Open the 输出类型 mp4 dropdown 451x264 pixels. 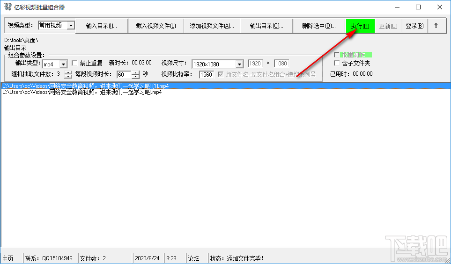tap(63, 64)
